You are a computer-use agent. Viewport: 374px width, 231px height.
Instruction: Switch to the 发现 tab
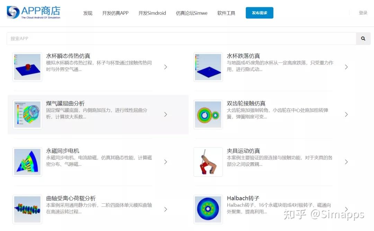[x=88, y=13]
